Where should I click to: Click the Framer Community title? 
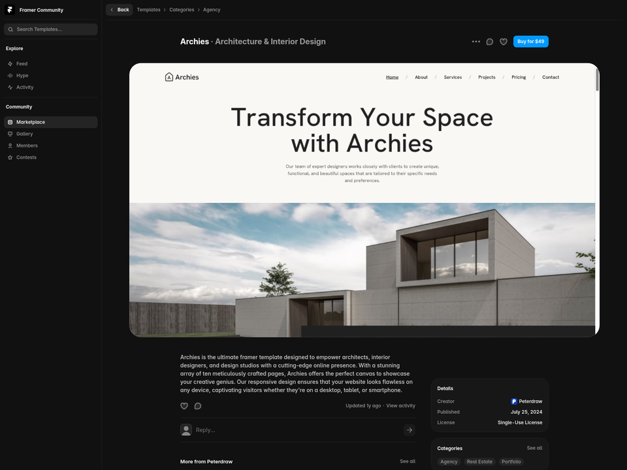(41, 10)
